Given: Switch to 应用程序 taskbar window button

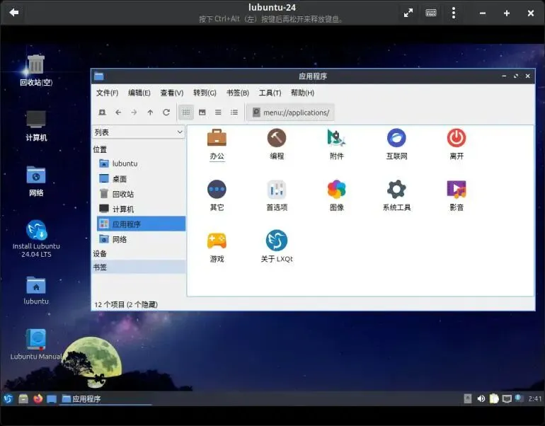Looking at the screenshot, I should click(x=105, y=399).
